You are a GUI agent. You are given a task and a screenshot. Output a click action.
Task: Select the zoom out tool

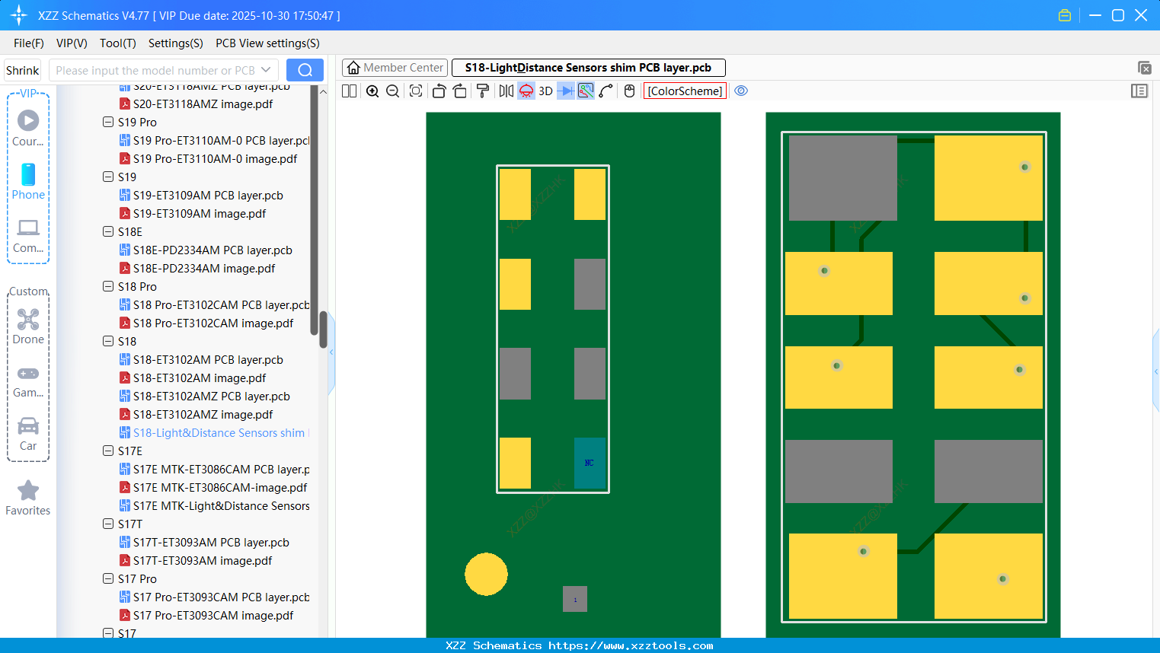point(392,91)
